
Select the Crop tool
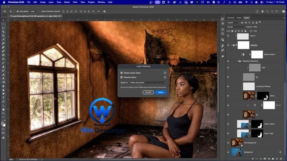click(x=3, y=36)
